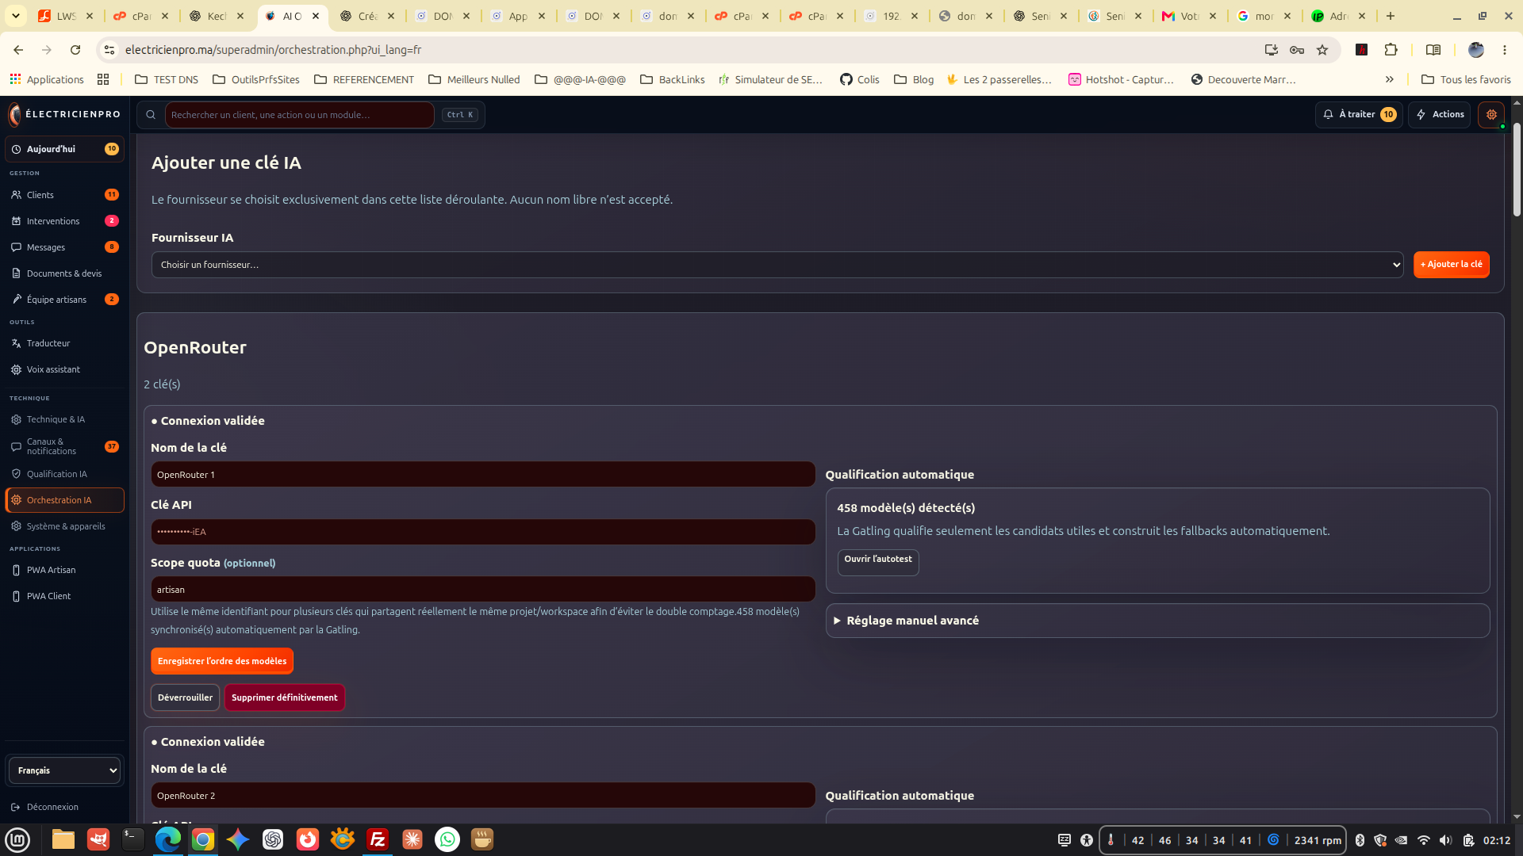Open the Voix assistant icon
The image size is (1523, 856).
coord(16,369)
